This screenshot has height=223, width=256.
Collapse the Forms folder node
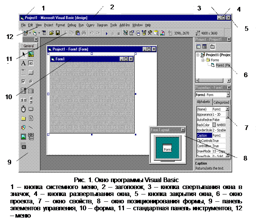(203, 60)
